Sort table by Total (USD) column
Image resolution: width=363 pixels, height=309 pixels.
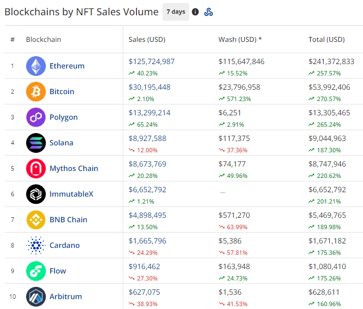point(327,39)
